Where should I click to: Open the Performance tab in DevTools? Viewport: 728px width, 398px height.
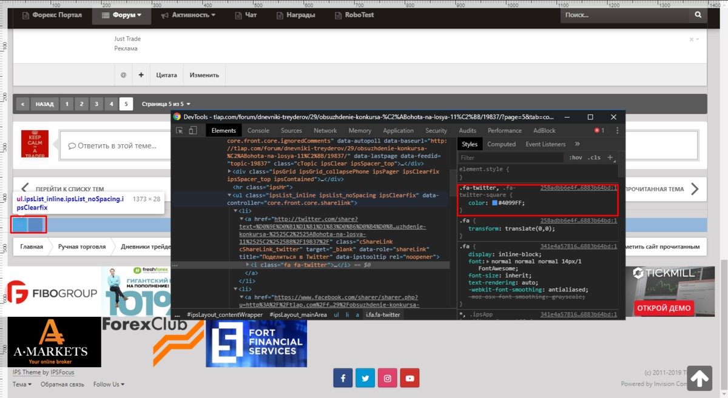(x=505, y=130)
